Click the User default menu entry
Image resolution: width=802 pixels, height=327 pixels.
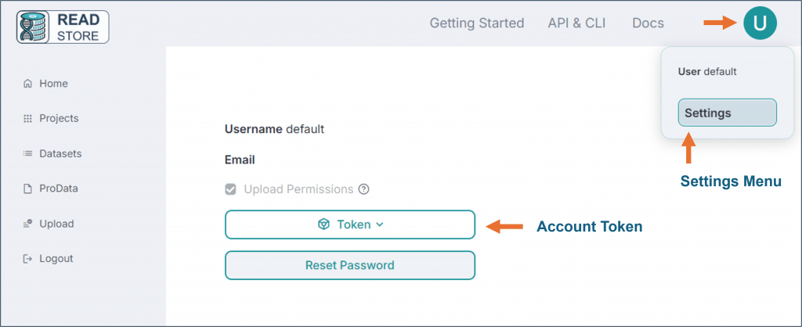[707, 71]
